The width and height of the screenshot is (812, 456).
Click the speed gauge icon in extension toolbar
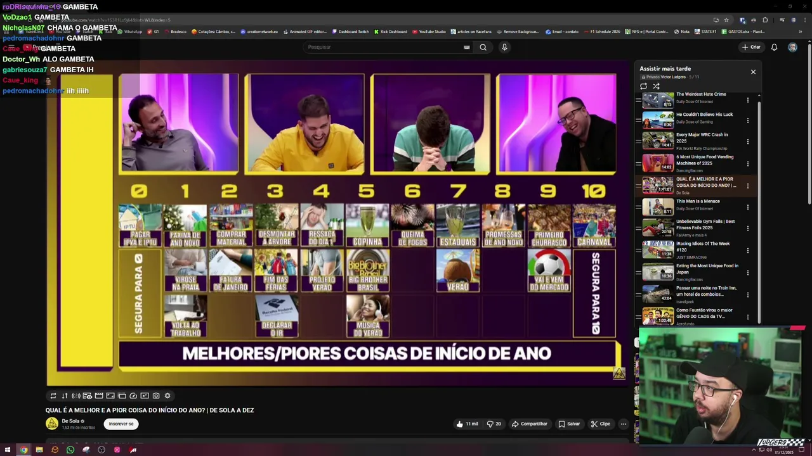(x=133, y=396)
